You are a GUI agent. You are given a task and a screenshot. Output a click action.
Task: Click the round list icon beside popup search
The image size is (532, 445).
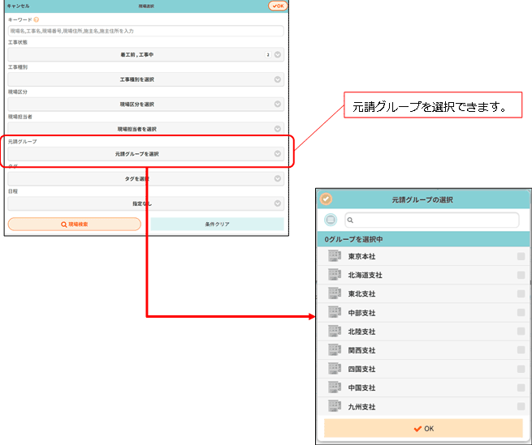331,220
